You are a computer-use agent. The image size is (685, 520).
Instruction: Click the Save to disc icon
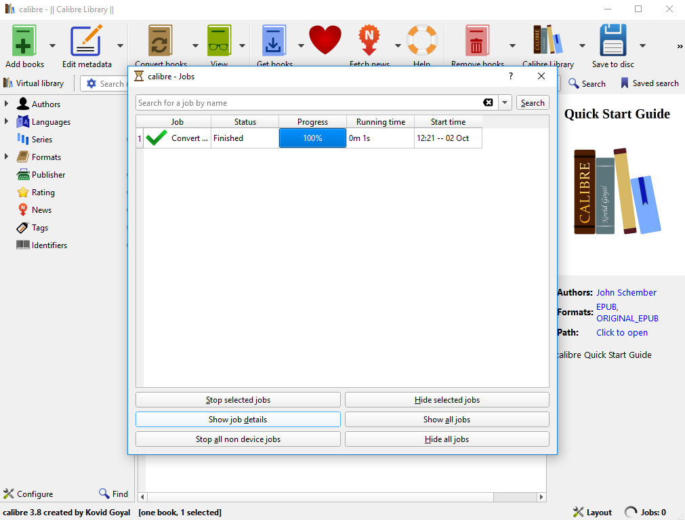click(613, 40)
